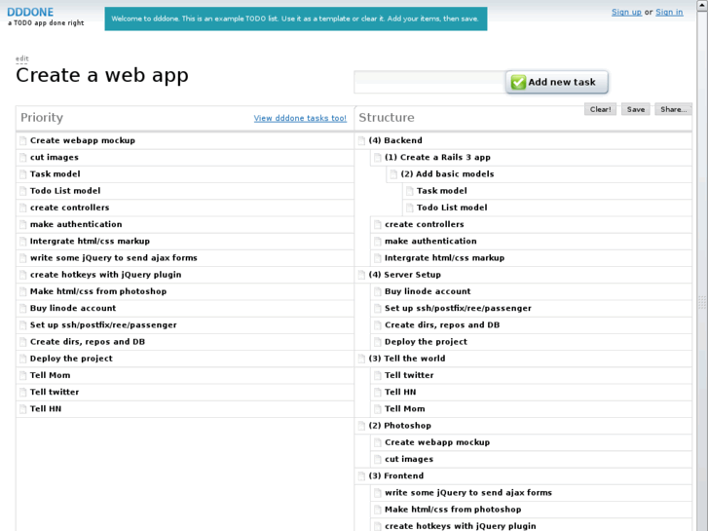Click the page icon beside Server Setup
Viewport: 708px width, 531px height.
coord(361,275)
